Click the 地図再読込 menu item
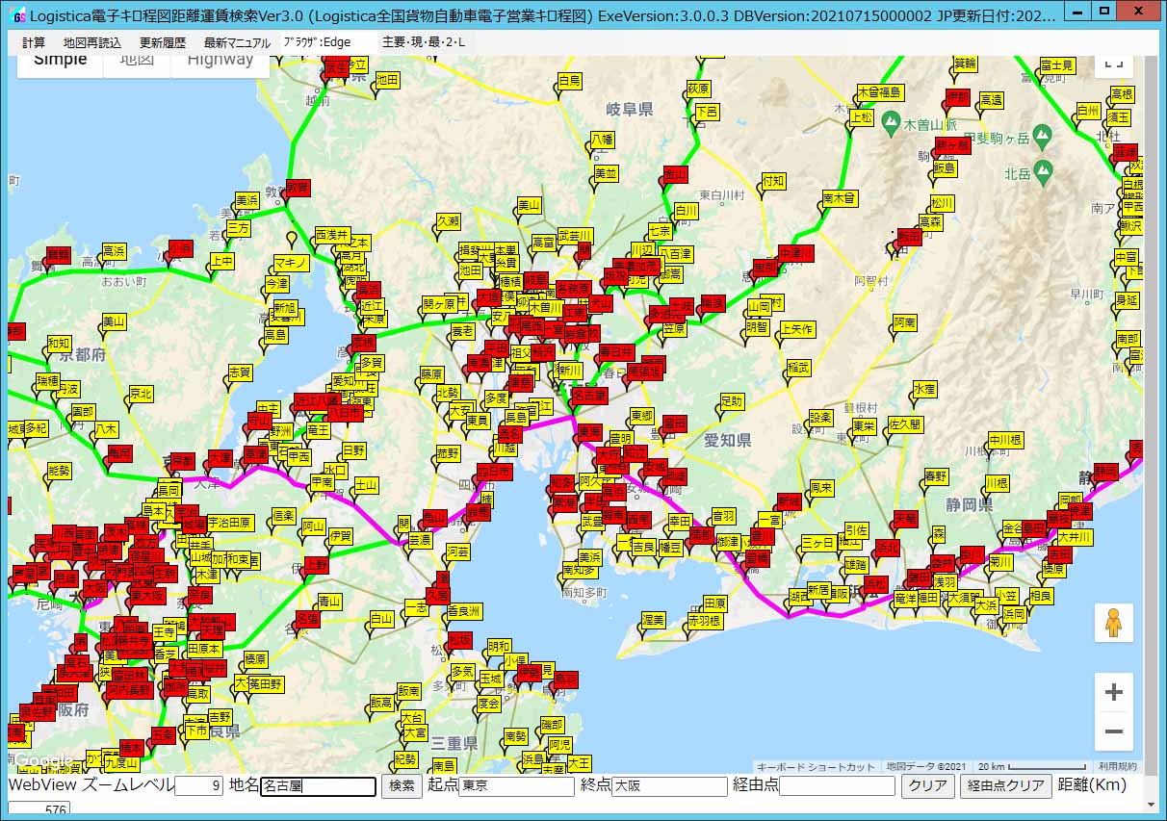 point(92,43)
